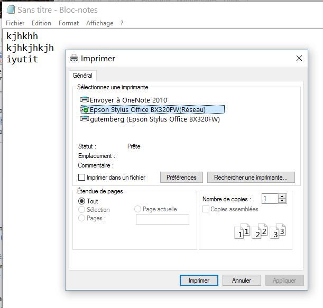This screenshot has height=308, width=323.
Task: Open the Affichage menu
Action: (99, 23)
